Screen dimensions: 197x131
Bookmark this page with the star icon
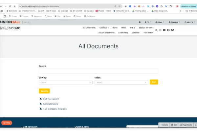[x=120, y=6]
